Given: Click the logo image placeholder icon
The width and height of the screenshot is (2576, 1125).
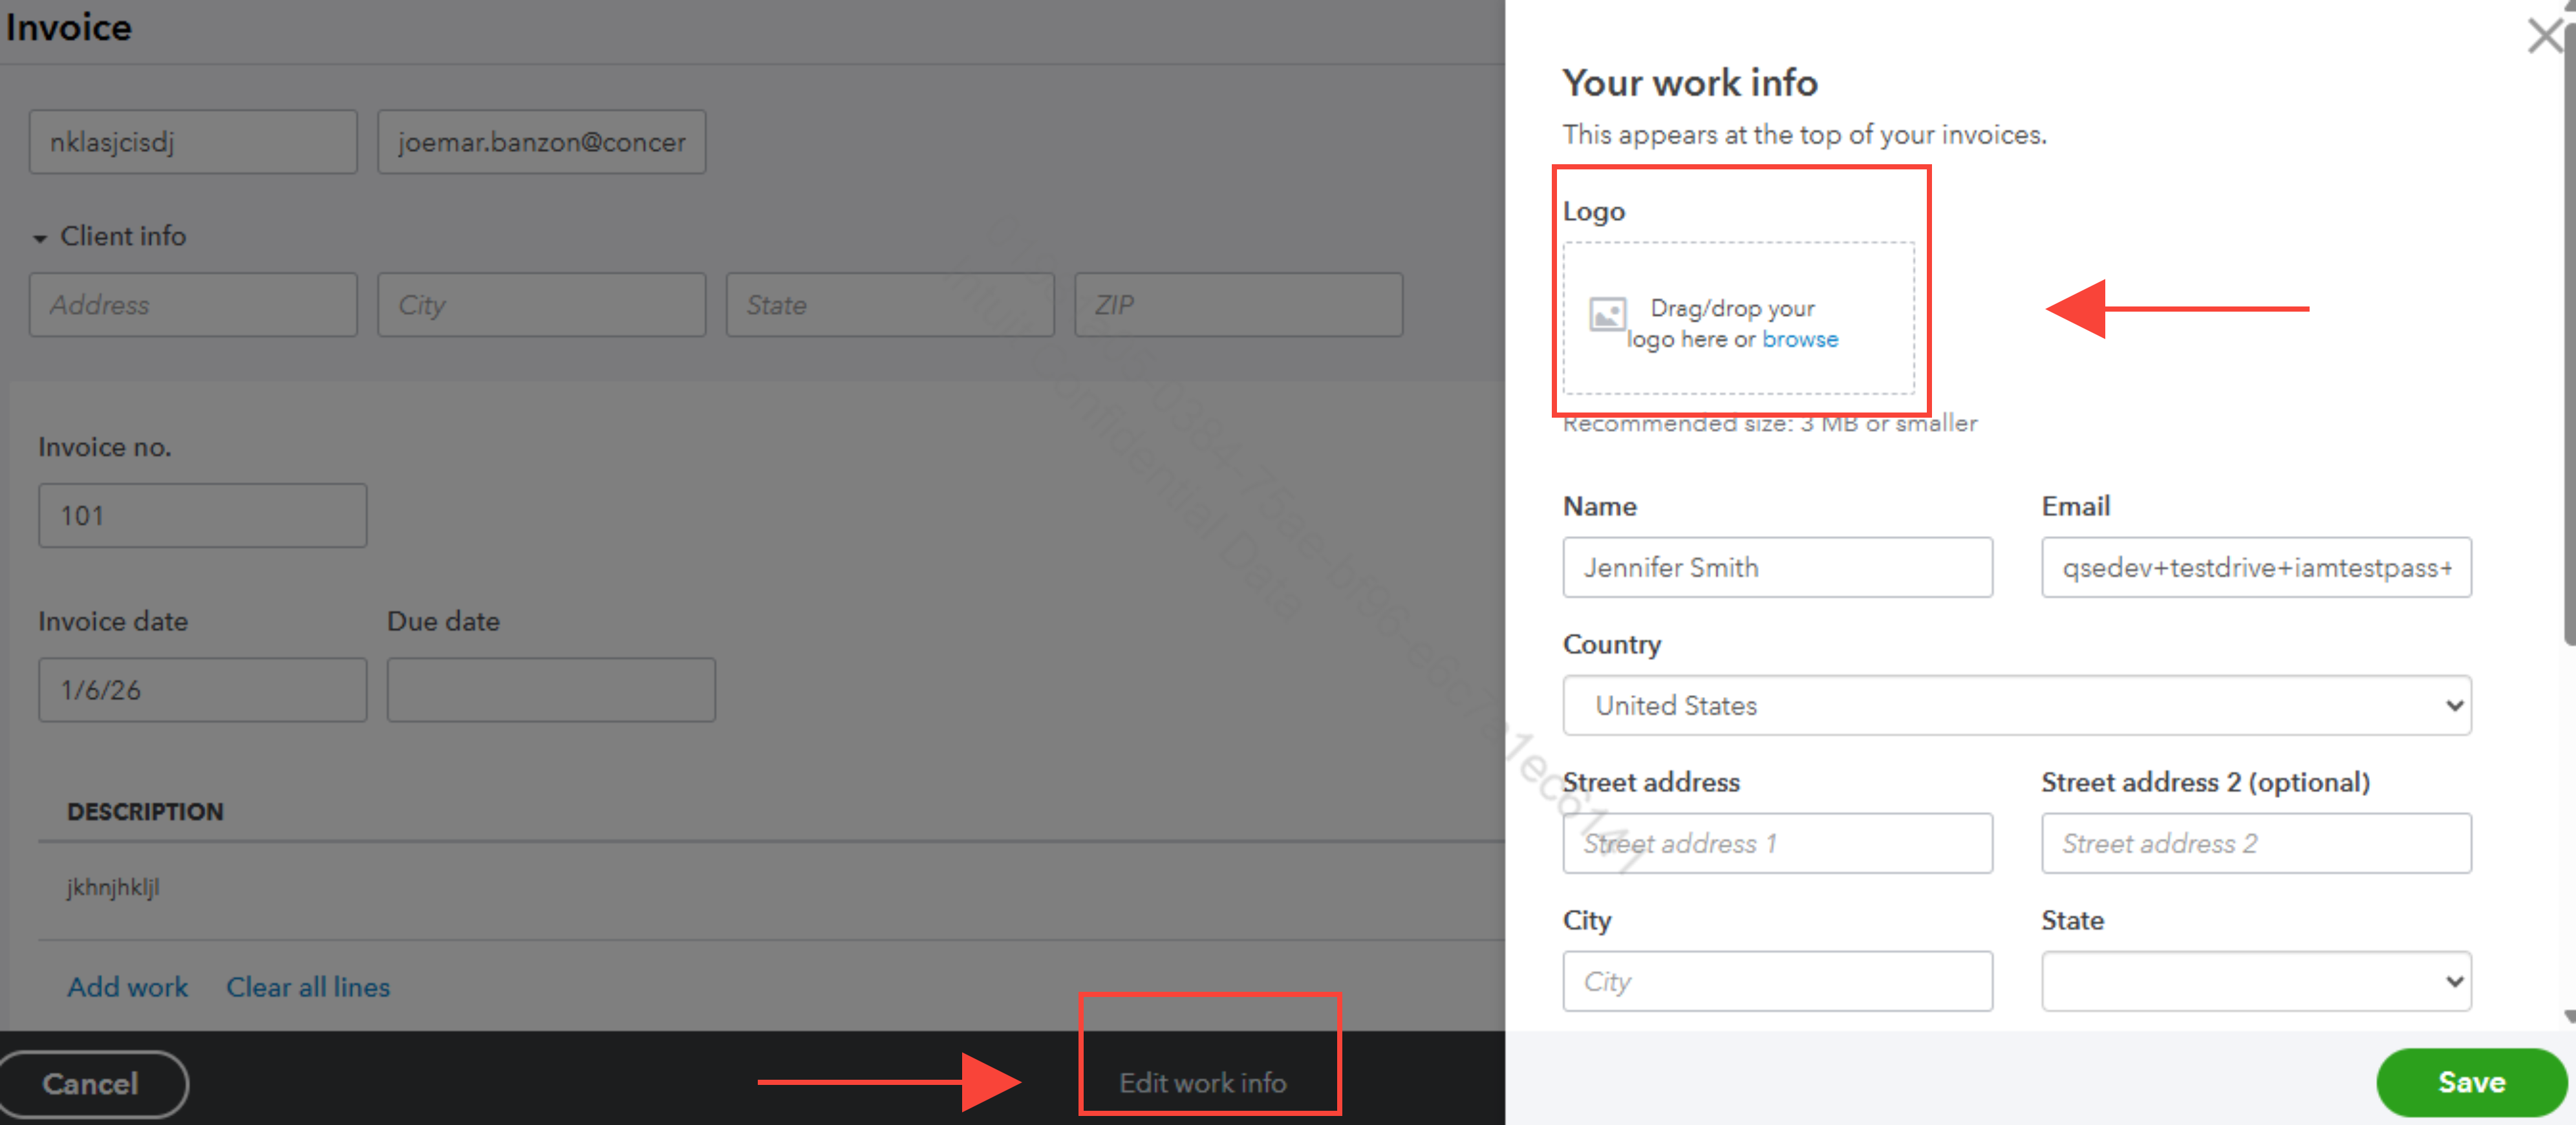Looking at the screenshot, I should [1607, 315].
